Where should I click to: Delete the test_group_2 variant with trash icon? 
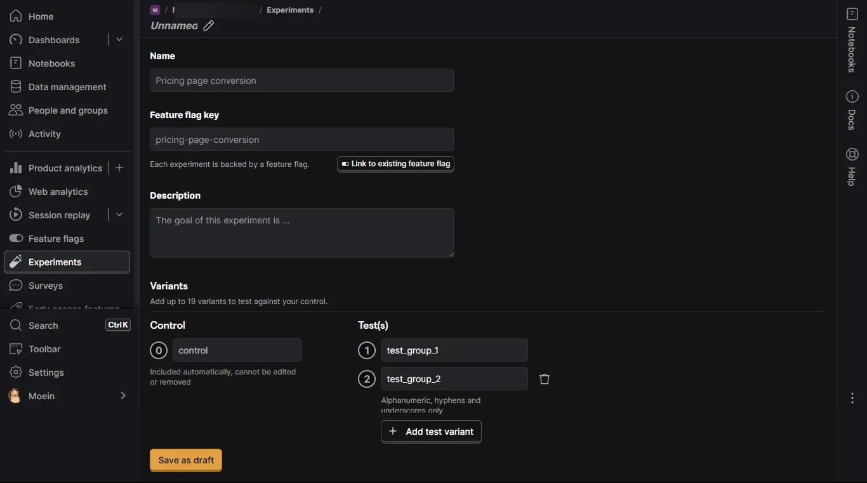[x=544, y=379]
